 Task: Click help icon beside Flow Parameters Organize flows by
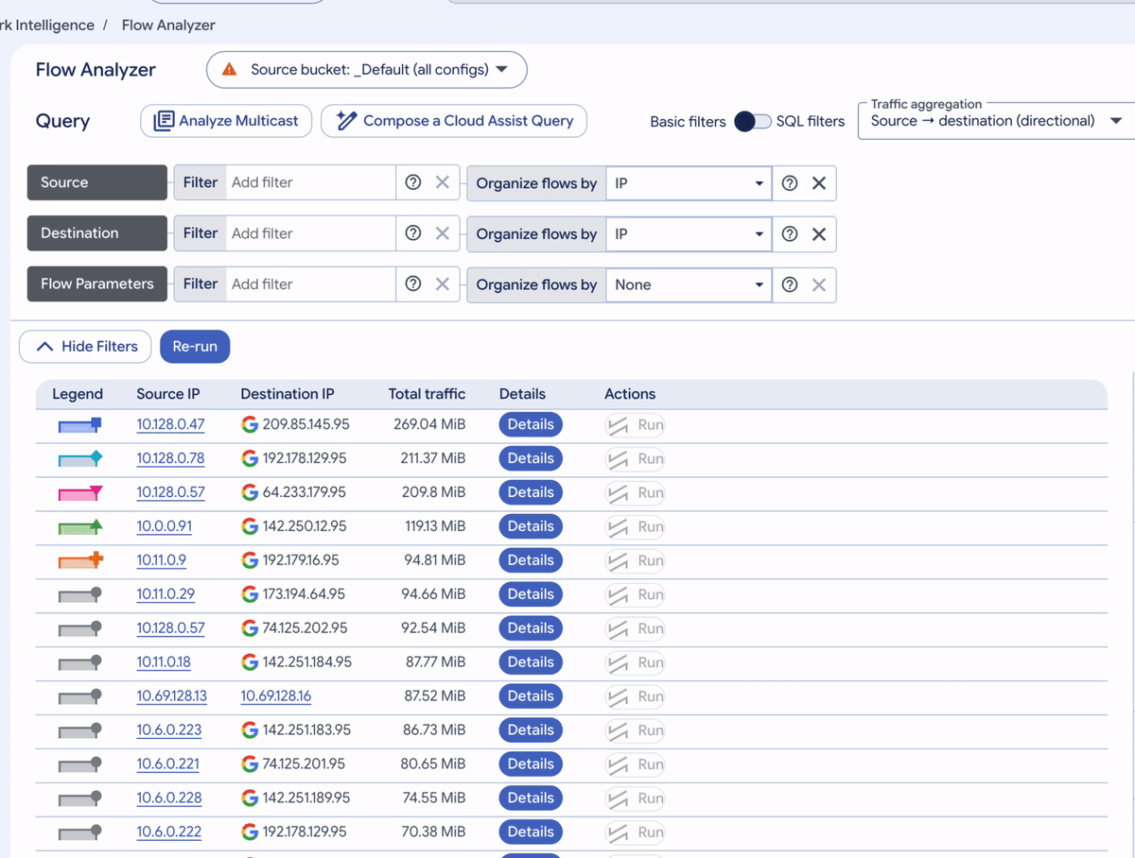point(790,284)
